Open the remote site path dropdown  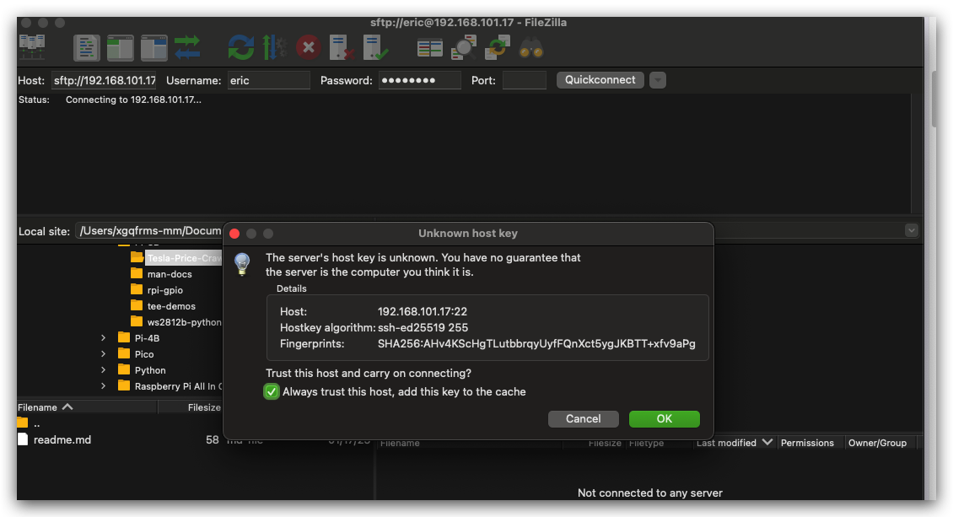click(x=911, y=230)
